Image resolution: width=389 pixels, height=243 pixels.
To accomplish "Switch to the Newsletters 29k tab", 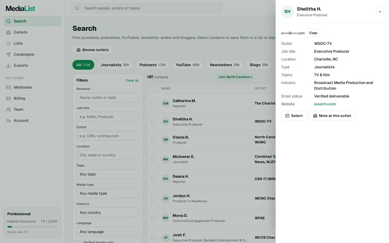I will pyautogui.click(x=224, y=65).
